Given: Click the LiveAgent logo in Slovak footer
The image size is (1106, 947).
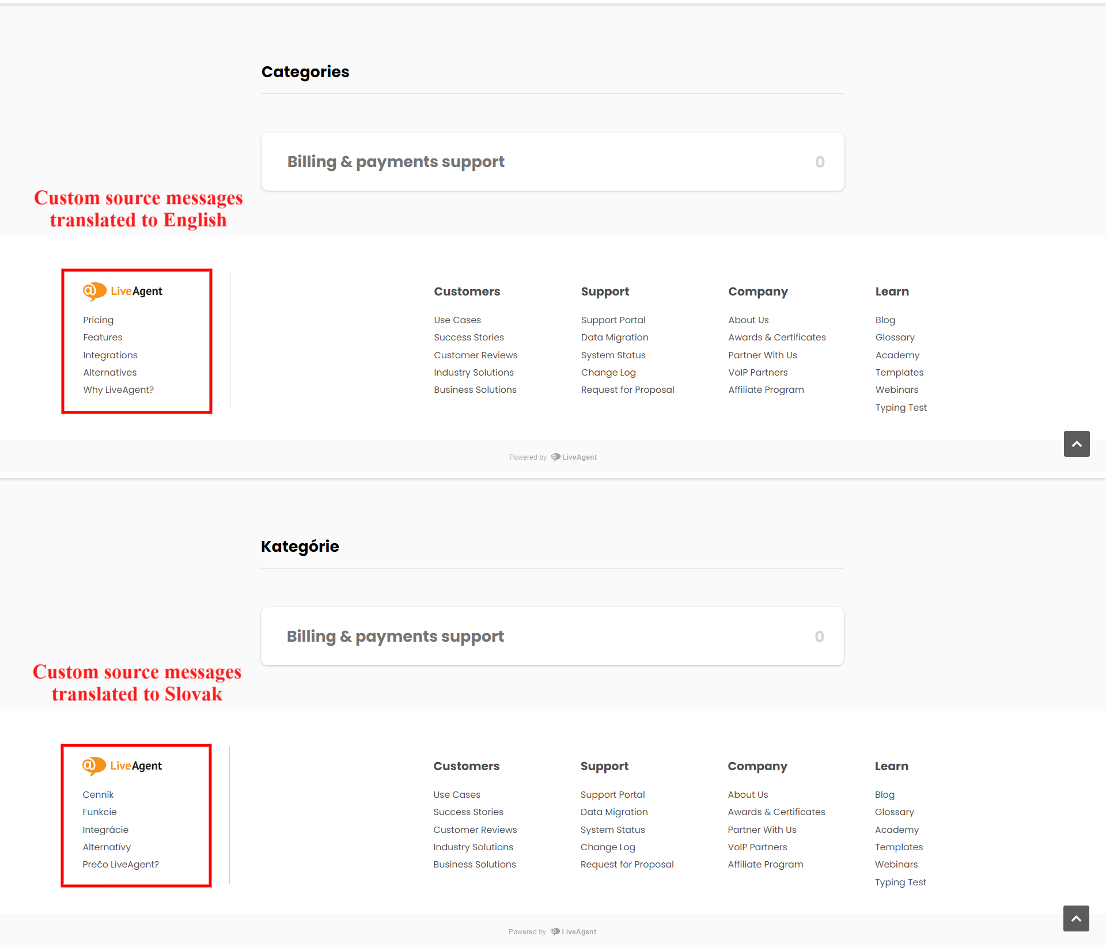Looking at the screenshot, I should click(x=122, y=766).
